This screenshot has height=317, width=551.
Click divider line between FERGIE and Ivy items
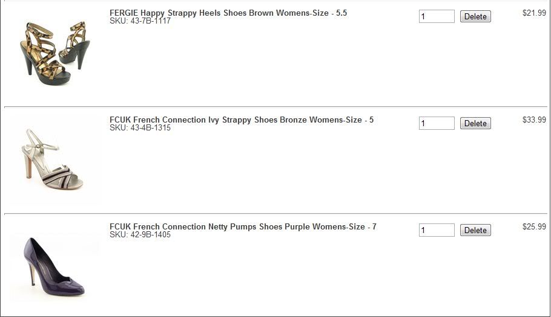(x=275, y=106)
